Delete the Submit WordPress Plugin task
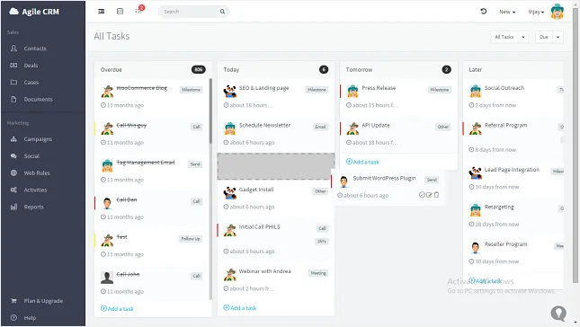 [436, 195]
